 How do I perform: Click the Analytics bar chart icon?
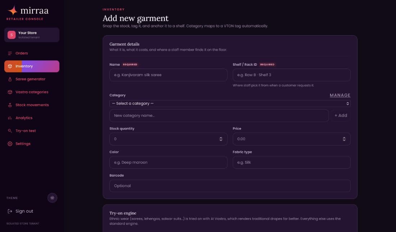(10, 118)
